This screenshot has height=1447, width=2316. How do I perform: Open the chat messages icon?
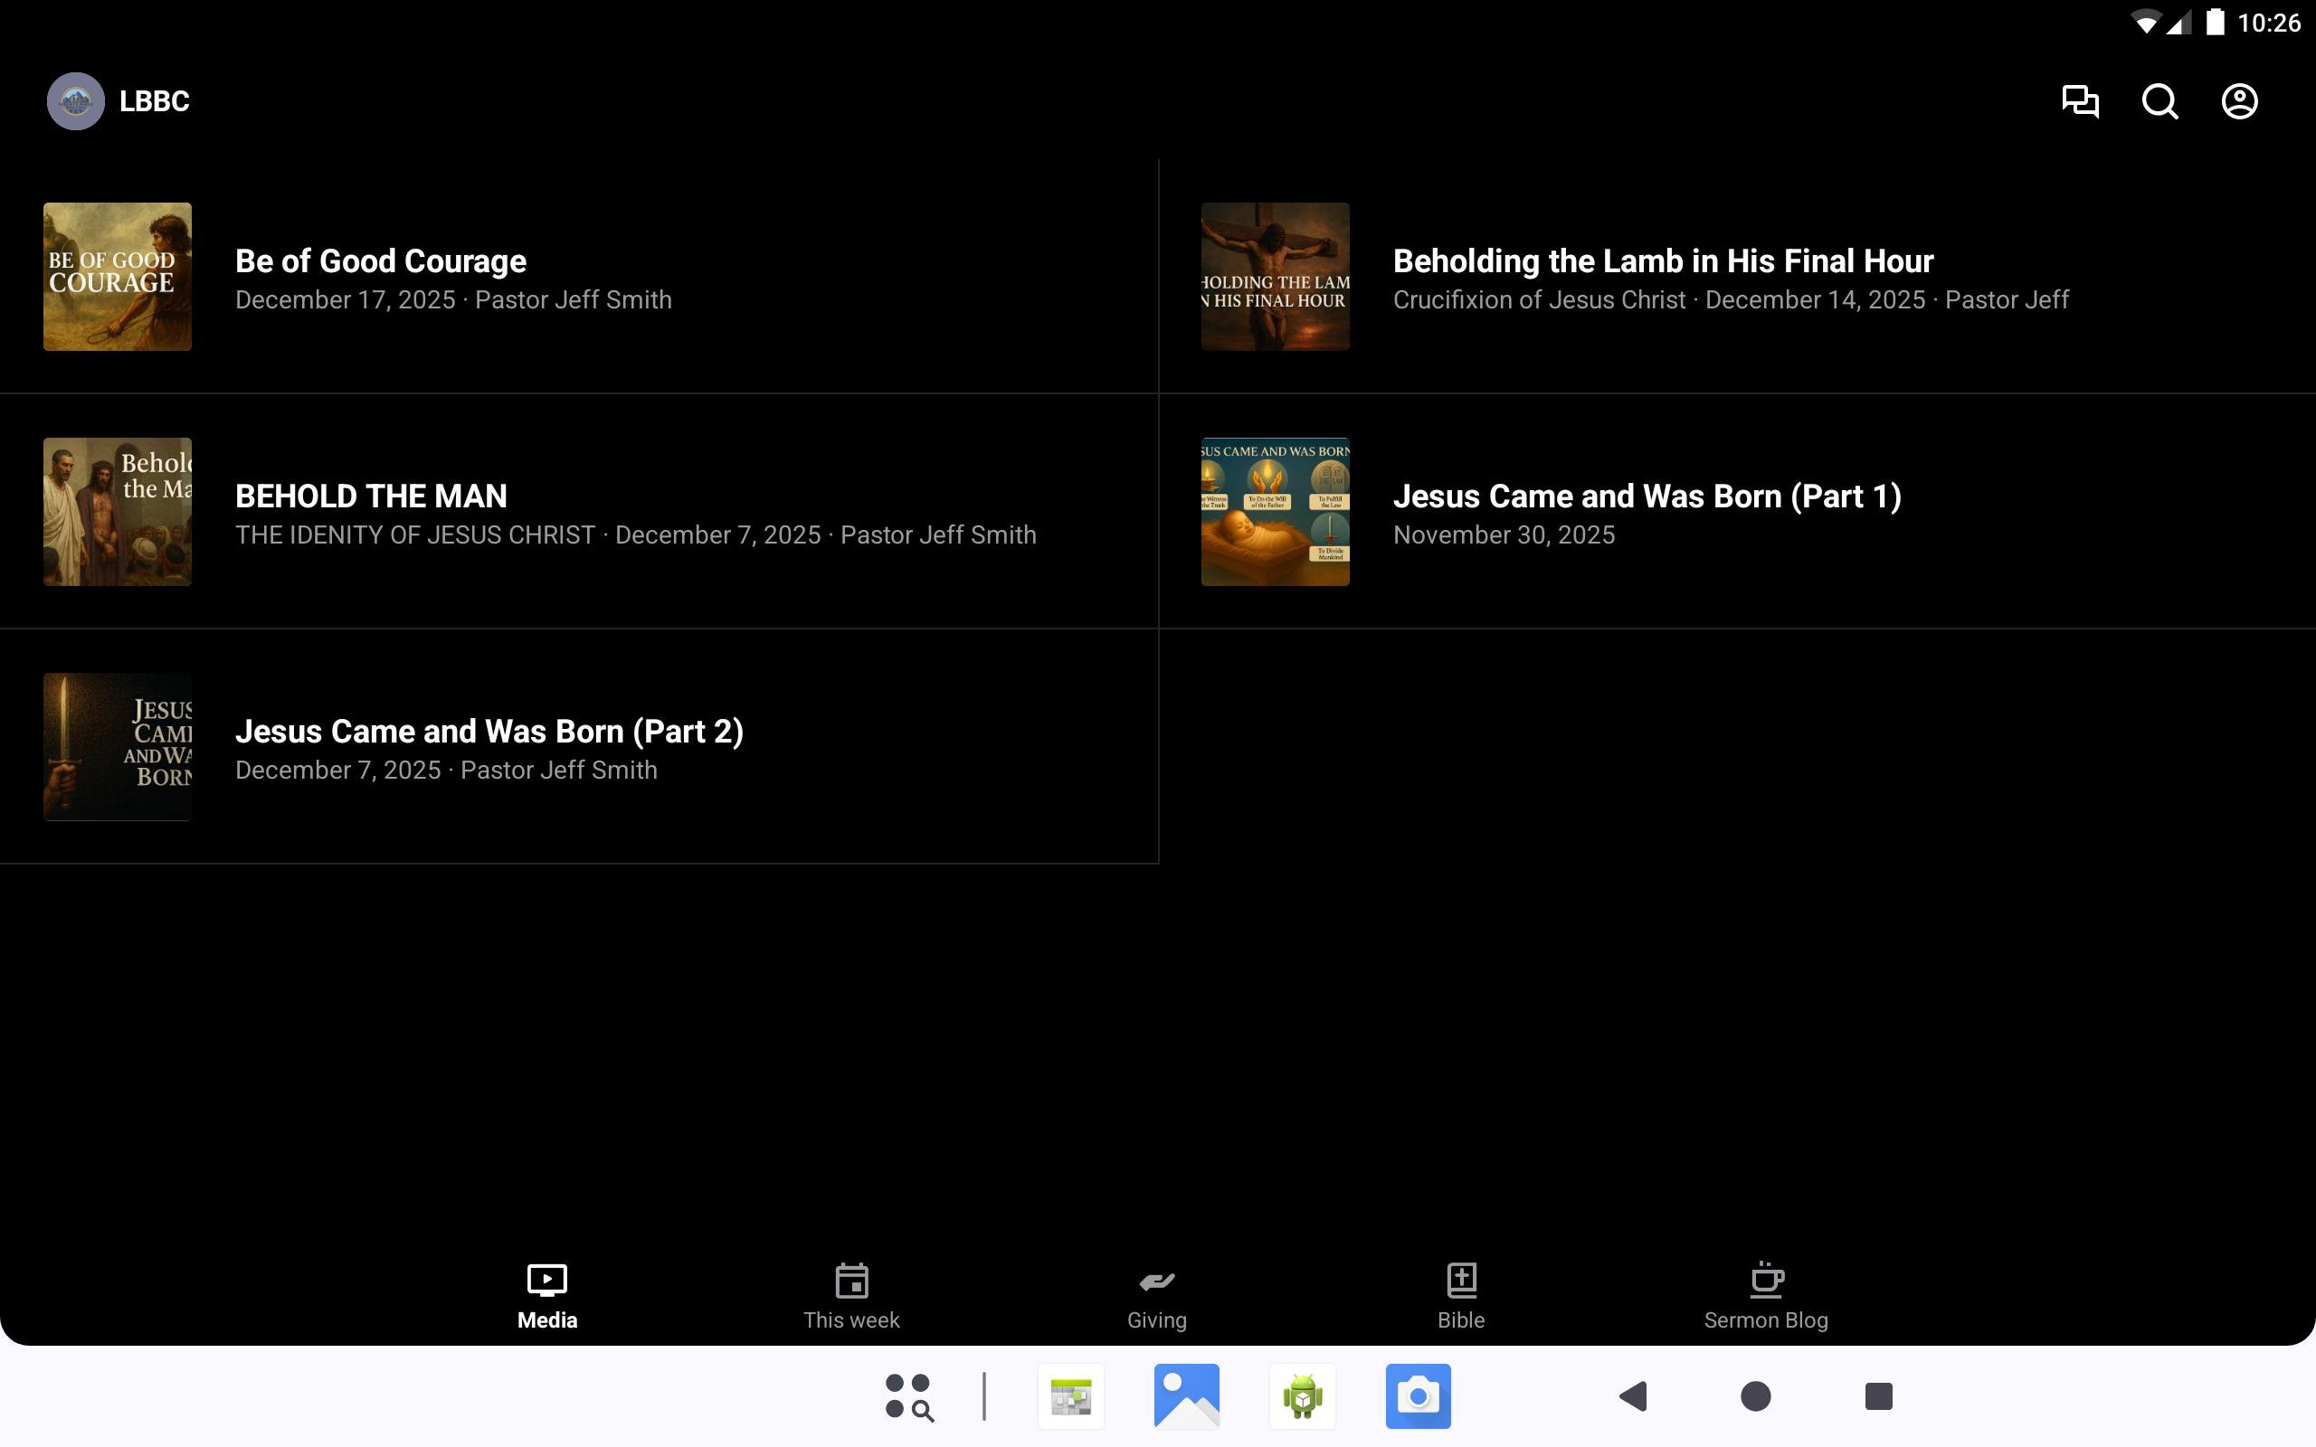point(2080,101)
